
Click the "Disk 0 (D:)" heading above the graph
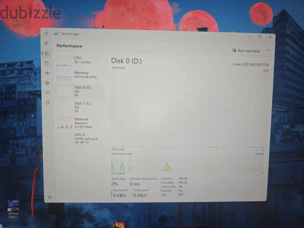[x=127, y=61]
